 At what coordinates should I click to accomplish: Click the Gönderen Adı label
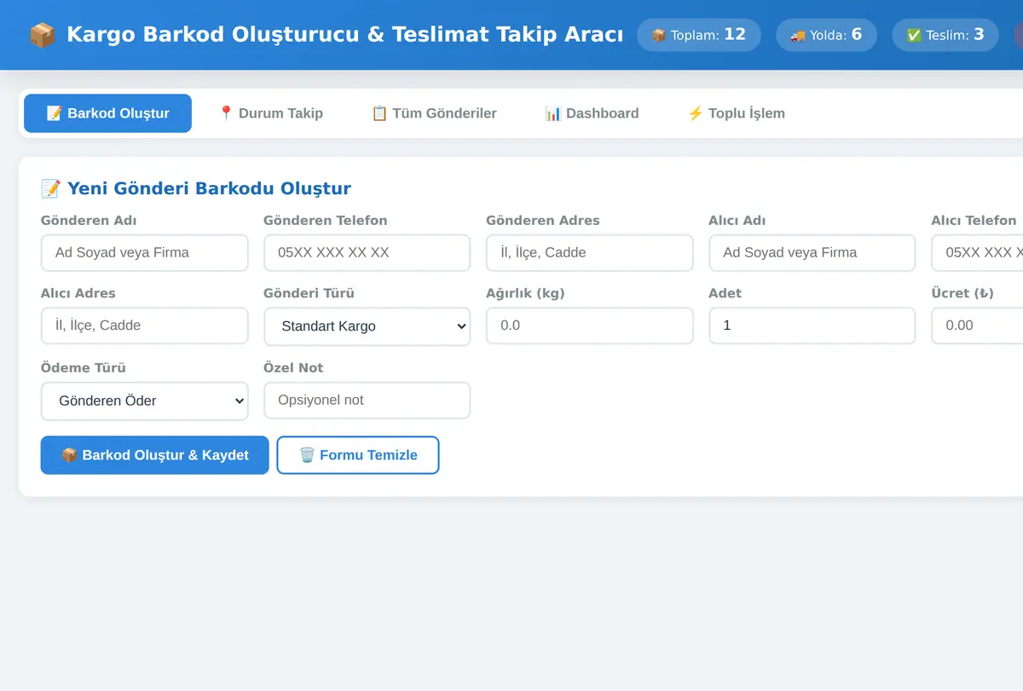pyautogui.click(x=89, y=221)
